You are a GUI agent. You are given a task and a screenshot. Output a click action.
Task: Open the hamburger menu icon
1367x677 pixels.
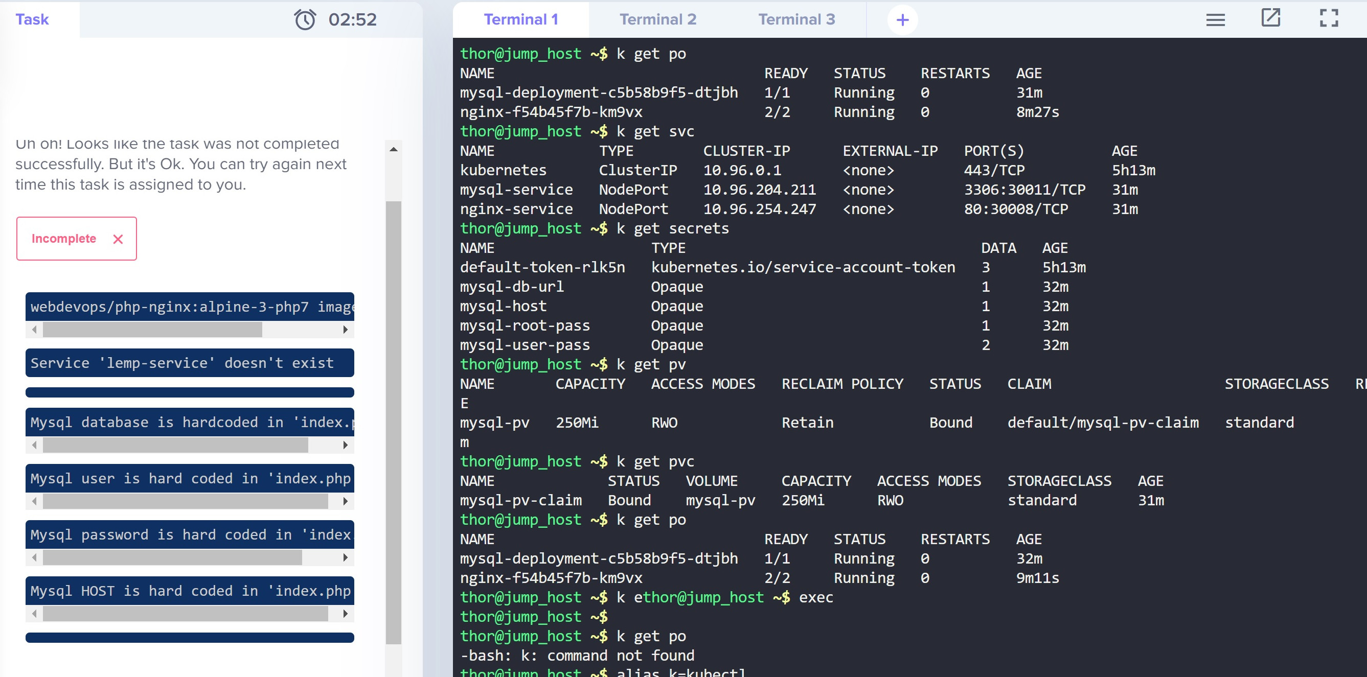[x=1215, y=20]
